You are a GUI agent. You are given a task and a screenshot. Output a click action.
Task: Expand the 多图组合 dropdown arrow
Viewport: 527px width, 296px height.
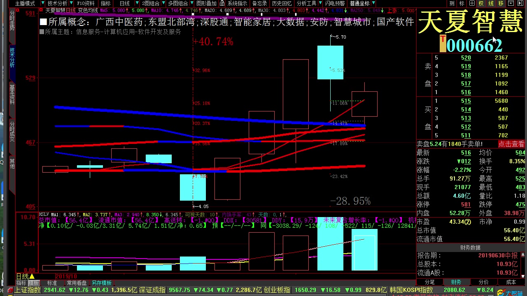coord(191,3)
